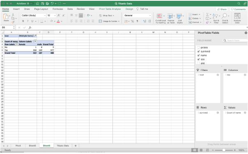248x154 pixels.
Task: Click the Comments button
Action: pos(238,9)
